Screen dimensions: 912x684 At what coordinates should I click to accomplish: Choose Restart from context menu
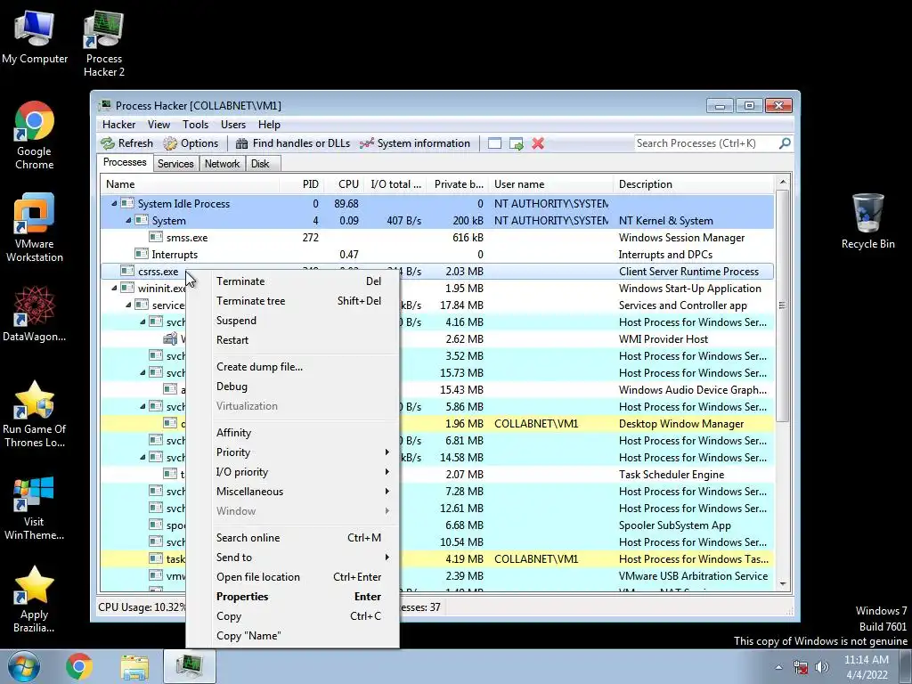(301, 340)
